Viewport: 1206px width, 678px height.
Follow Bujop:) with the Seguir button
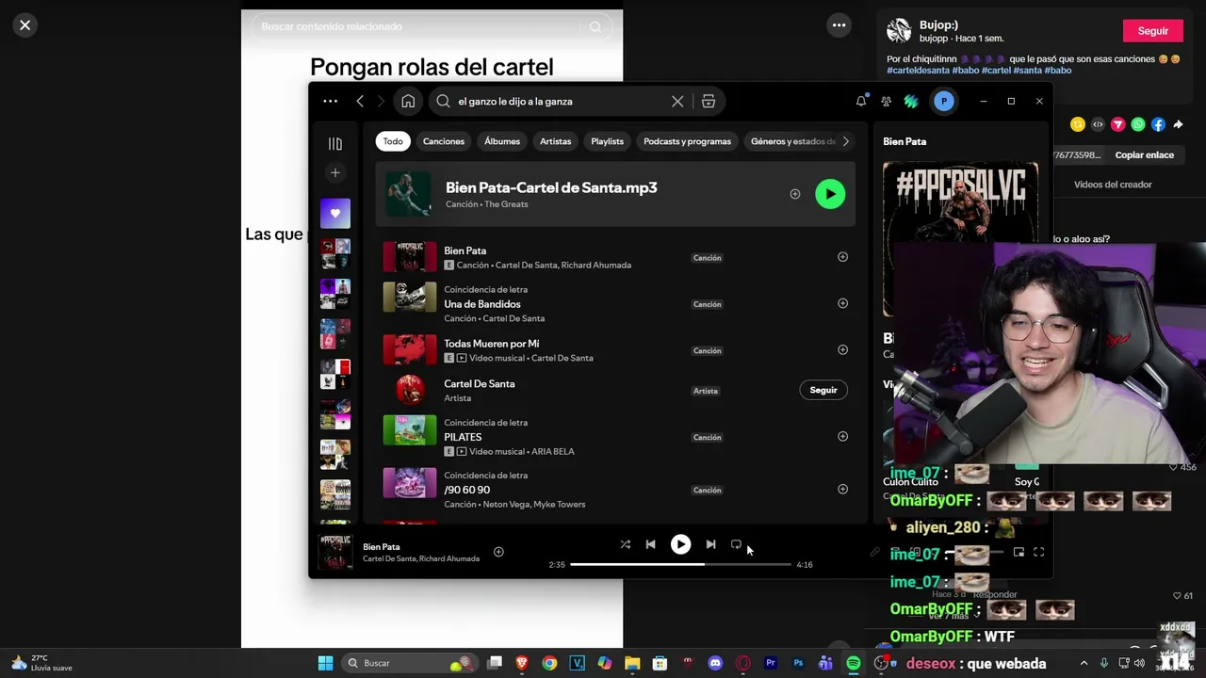pos(1152,31)
